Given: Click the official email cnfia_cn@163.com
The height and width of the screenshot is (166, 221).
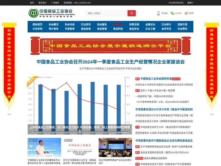Looking at the screenshot, I should tap(82, 3).
